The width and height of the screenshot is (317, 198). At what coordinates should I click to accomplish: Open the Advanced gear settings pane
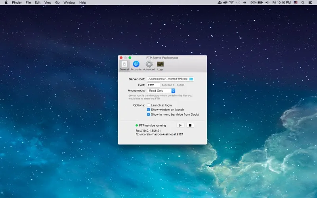149,65
